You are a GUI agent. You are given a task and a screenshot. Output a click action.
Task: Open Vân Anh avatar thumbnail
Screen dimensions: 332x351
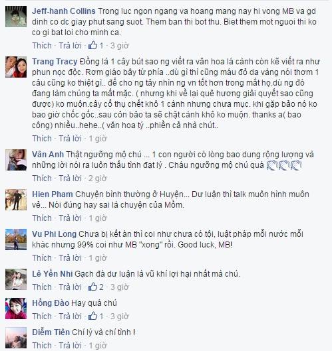click(x=16, y=160)
